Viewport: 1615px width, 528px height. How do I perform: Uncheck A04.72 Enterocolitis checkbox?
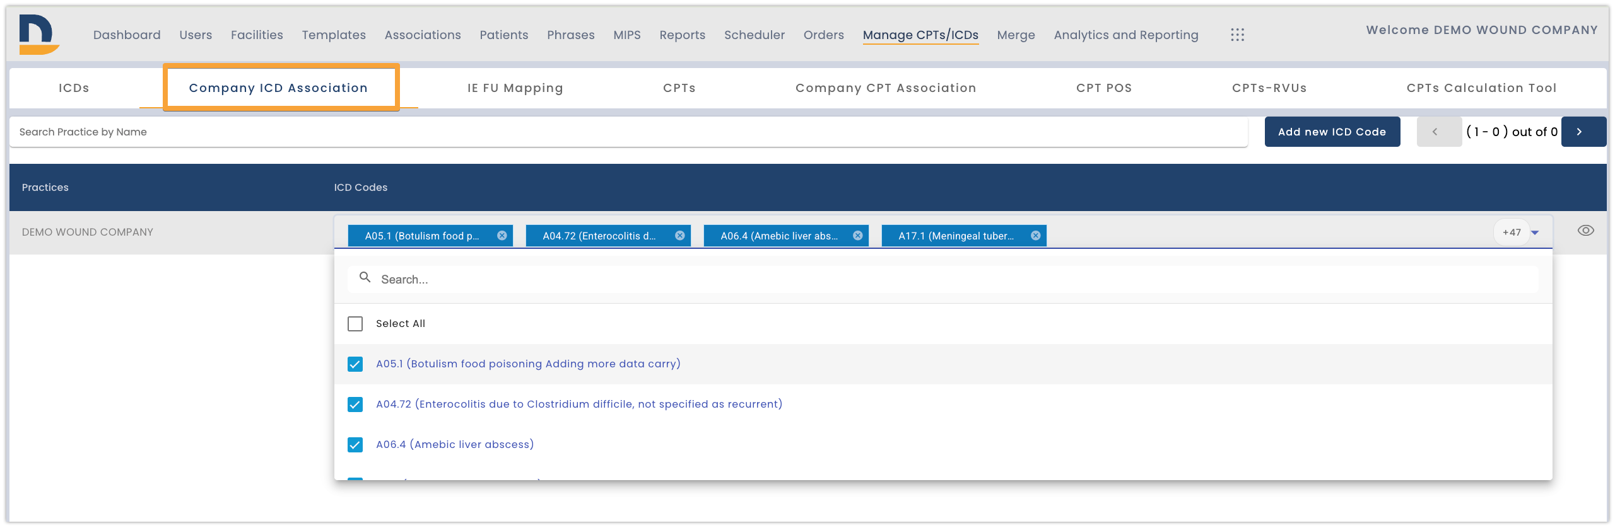(355, 405)
